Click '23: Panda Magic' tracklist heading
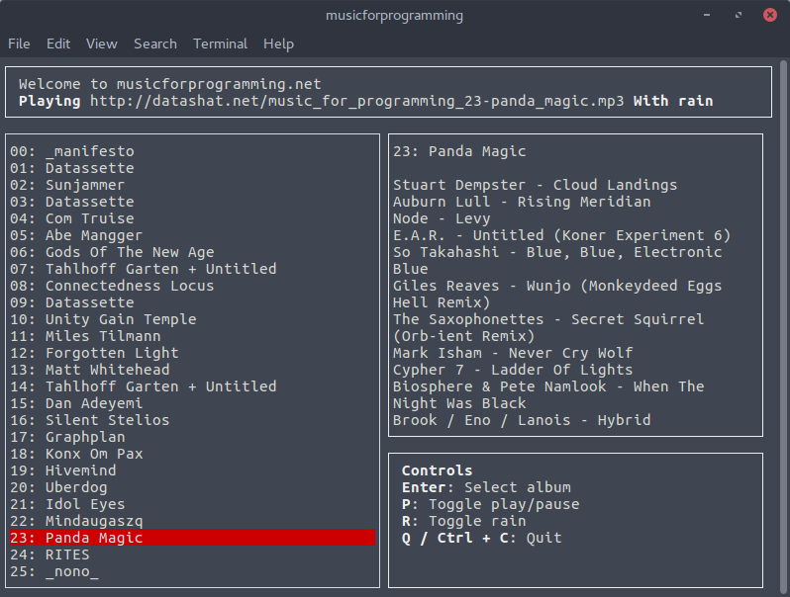 click(459, 151)
